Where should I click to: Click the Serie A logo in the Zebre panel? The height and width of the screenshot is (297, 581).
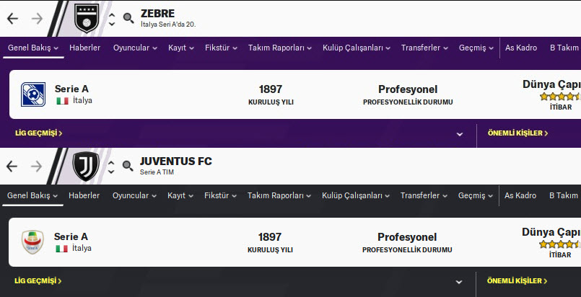tap(33, 94)
